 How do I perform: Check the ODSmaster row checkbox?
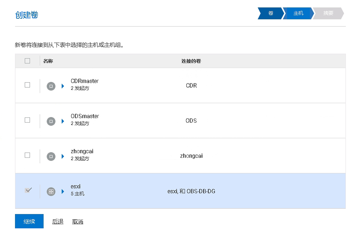27,120
